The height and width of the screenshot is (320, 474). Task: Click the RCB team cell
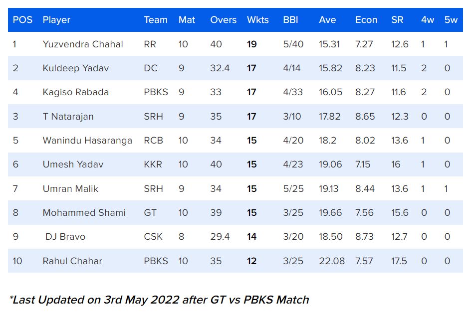[x=153, y=141]
